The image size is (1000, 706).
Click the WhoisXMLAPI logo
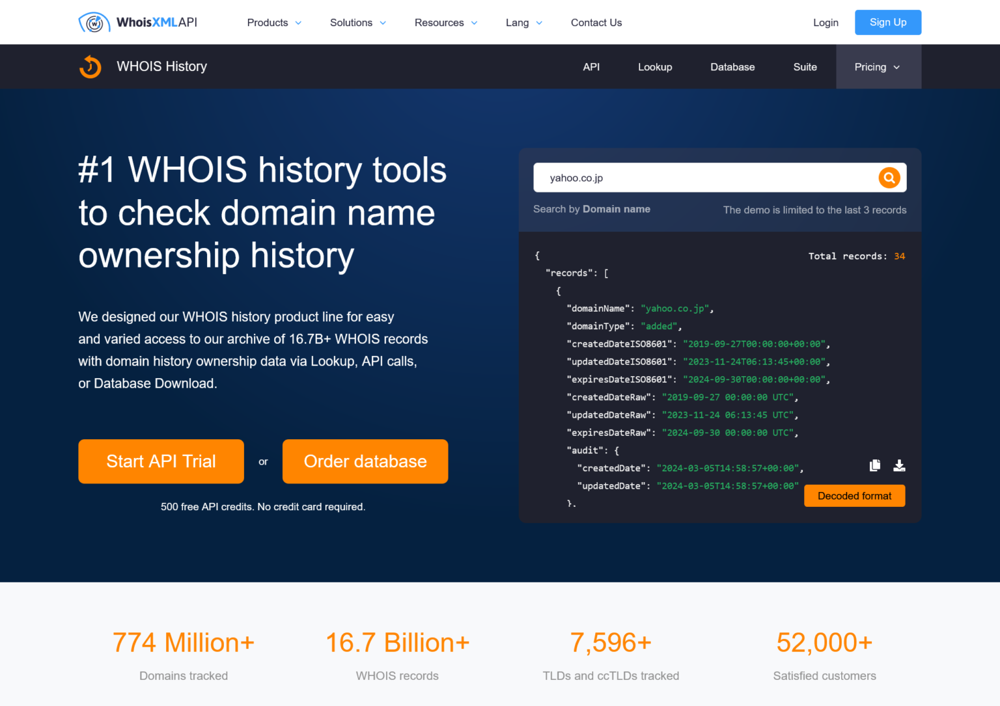(x=137, y=21)
